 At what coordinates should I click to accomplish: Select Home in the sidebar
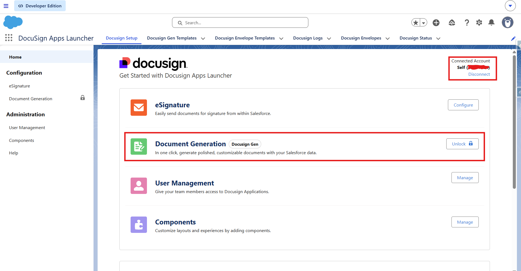(x=47, y=57)
